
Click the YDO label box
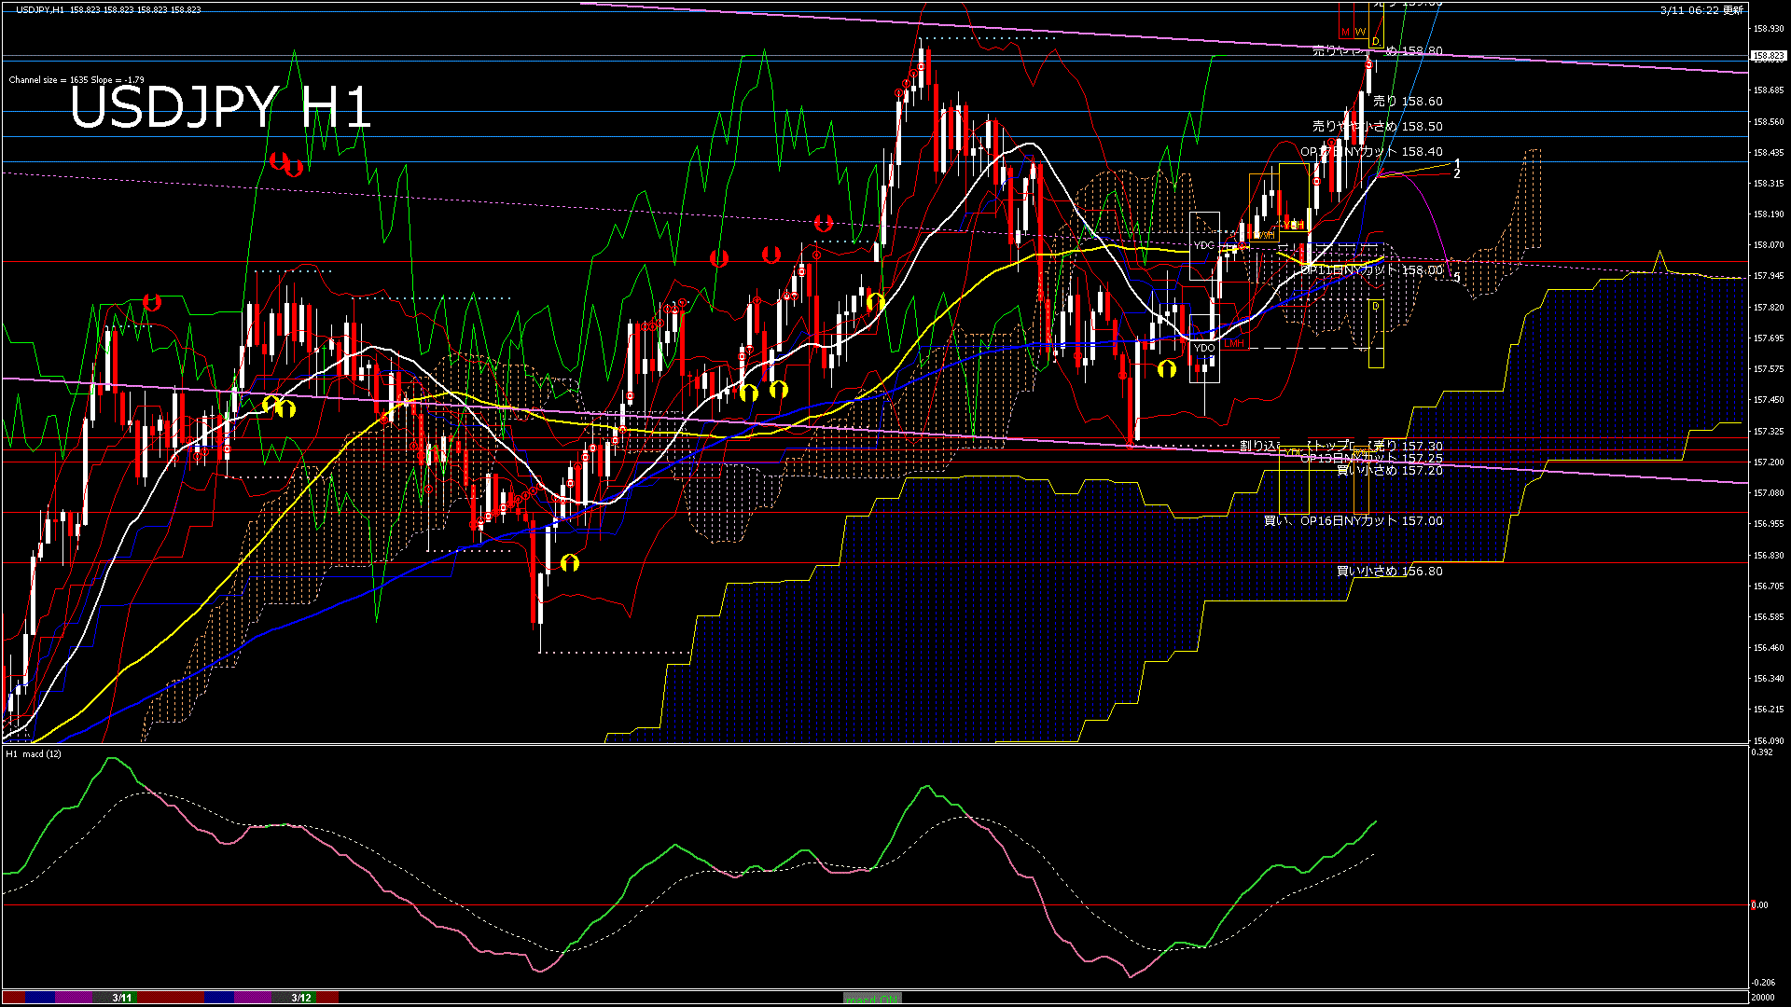point(1203,348)
